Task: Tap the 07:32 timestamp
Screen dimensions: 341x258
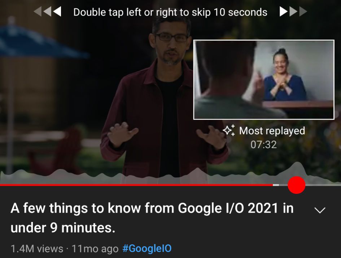Action: pyautogui.click(x=263, y=144)
